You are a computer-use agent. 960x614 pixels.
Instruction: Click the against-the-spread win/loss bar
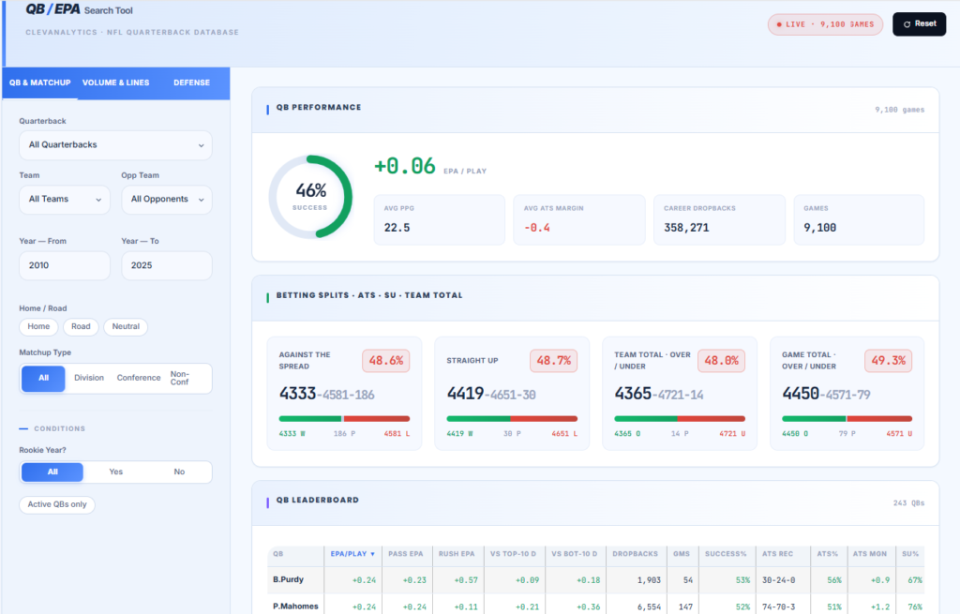point(344,419)
